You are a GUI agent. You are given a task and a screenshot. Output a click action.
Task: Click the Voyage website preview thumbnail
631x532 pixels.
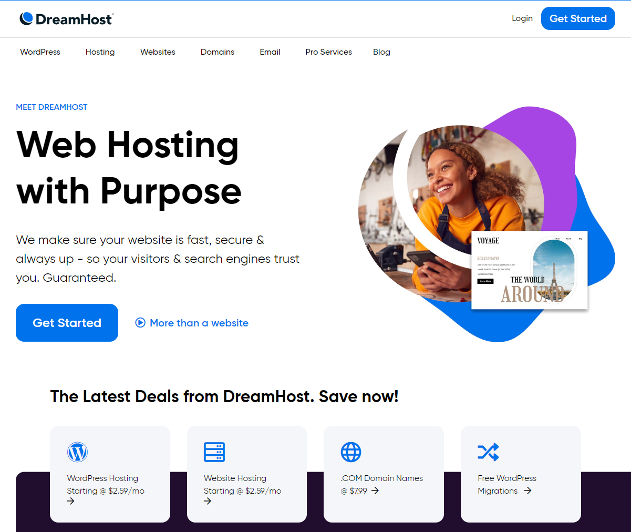point(530,270)
